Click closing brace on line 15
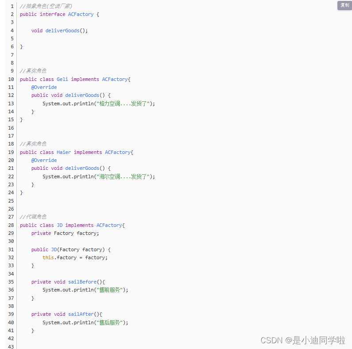The width and height of the screenshot is (352, 349). (x=21, y=120)
